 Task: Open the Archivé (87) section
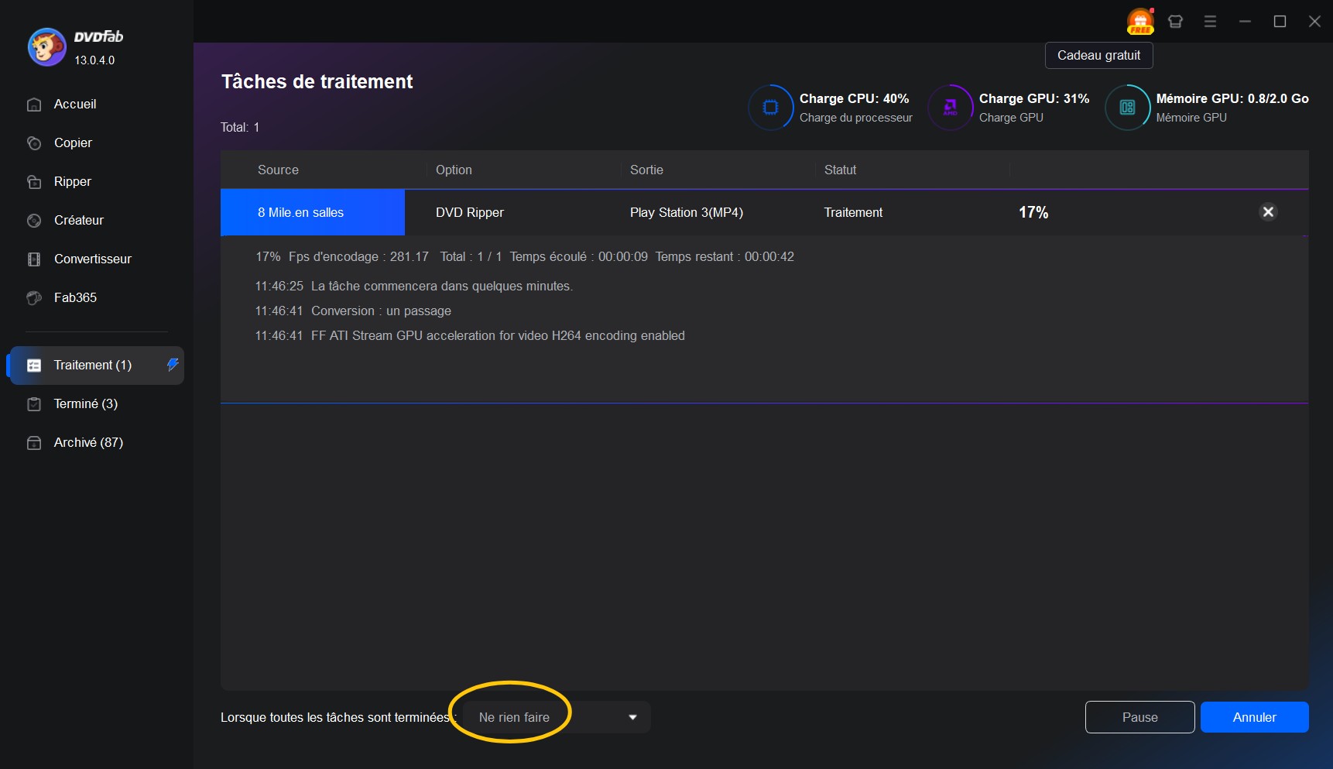click(87, 442)
